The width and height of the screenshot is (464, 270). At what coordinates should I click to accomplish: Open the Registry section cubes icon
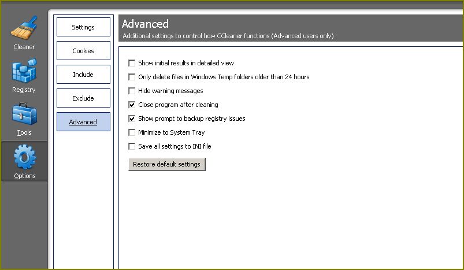tap(24, 71)
